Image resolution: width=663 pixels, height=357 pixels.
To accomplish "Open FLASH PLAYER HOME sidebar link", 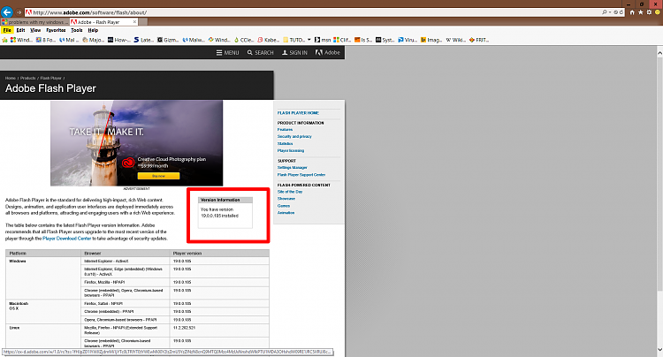I will click(x=298, y=113).
